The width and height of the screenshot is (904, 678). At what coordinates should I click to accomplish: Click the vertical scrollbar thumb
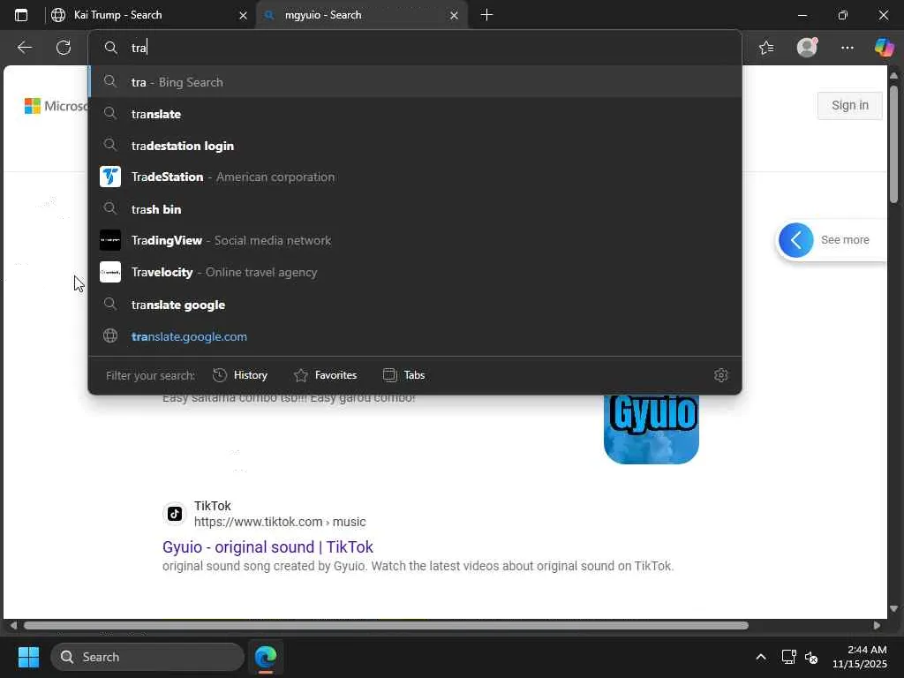click(x=894, y=144)
